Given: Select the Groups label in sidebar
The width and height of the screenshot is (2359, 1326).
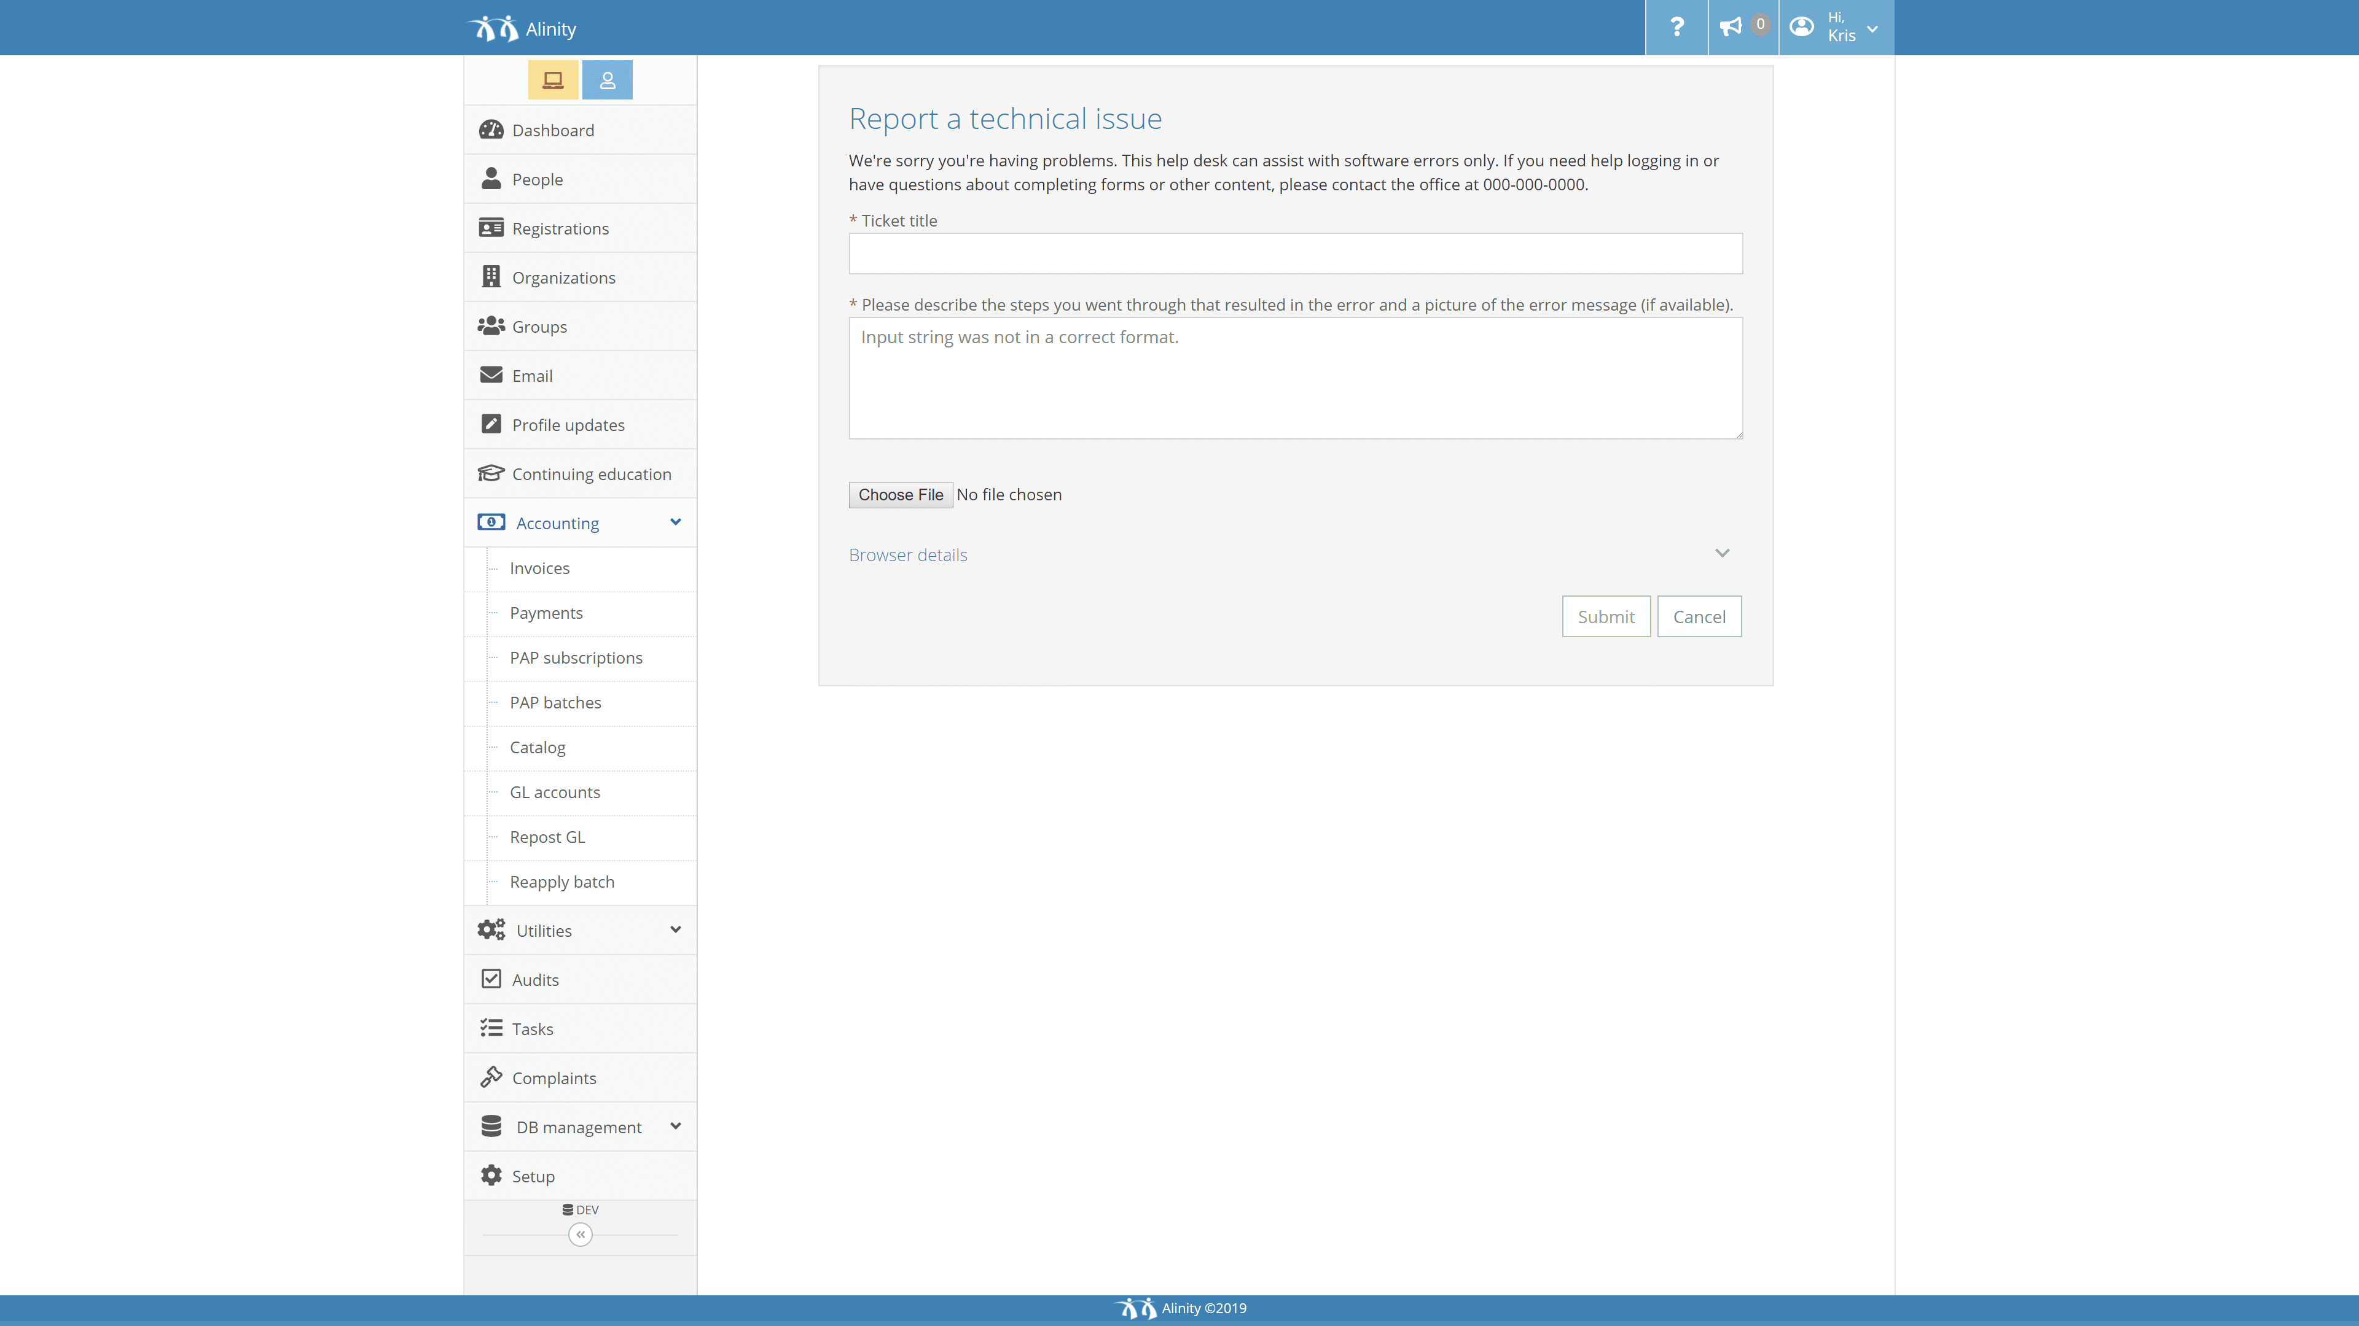Looking at the screenshot, I should click(x=539, y=327).
